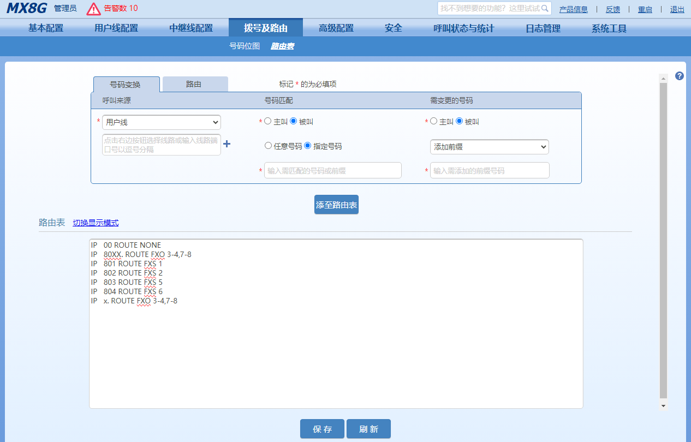This screenshot has height=442, width=691.
Task: Select 主叫 radio under 号码匹配
Action: (267, 121)
